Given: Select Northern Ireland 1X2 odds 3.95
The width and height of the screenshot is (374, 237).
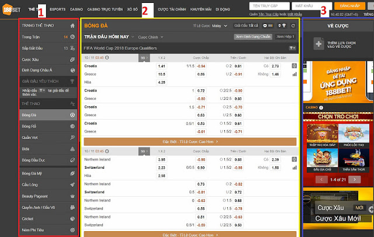Looking at the screenshot, I should click(x=161, y=159).
